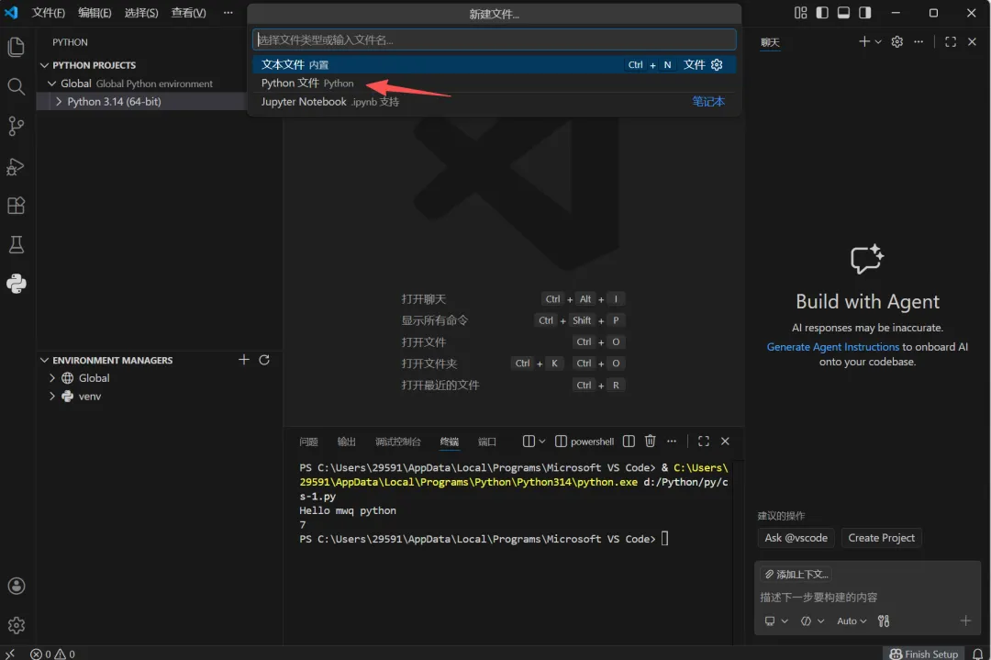Choose the Python 文件 option

tap(495, 83)
